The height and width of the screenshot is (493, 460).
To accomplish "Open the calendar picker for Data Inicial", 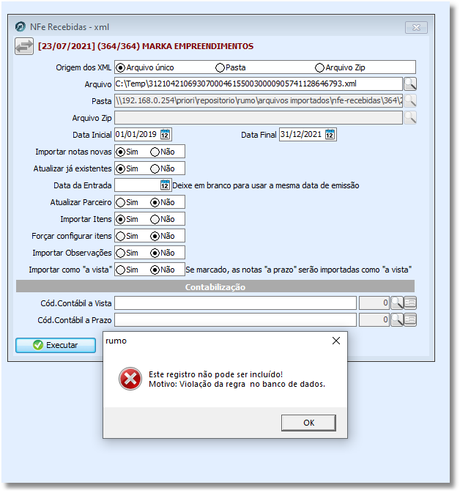I will pyautogui.click(x=166, y=135).
